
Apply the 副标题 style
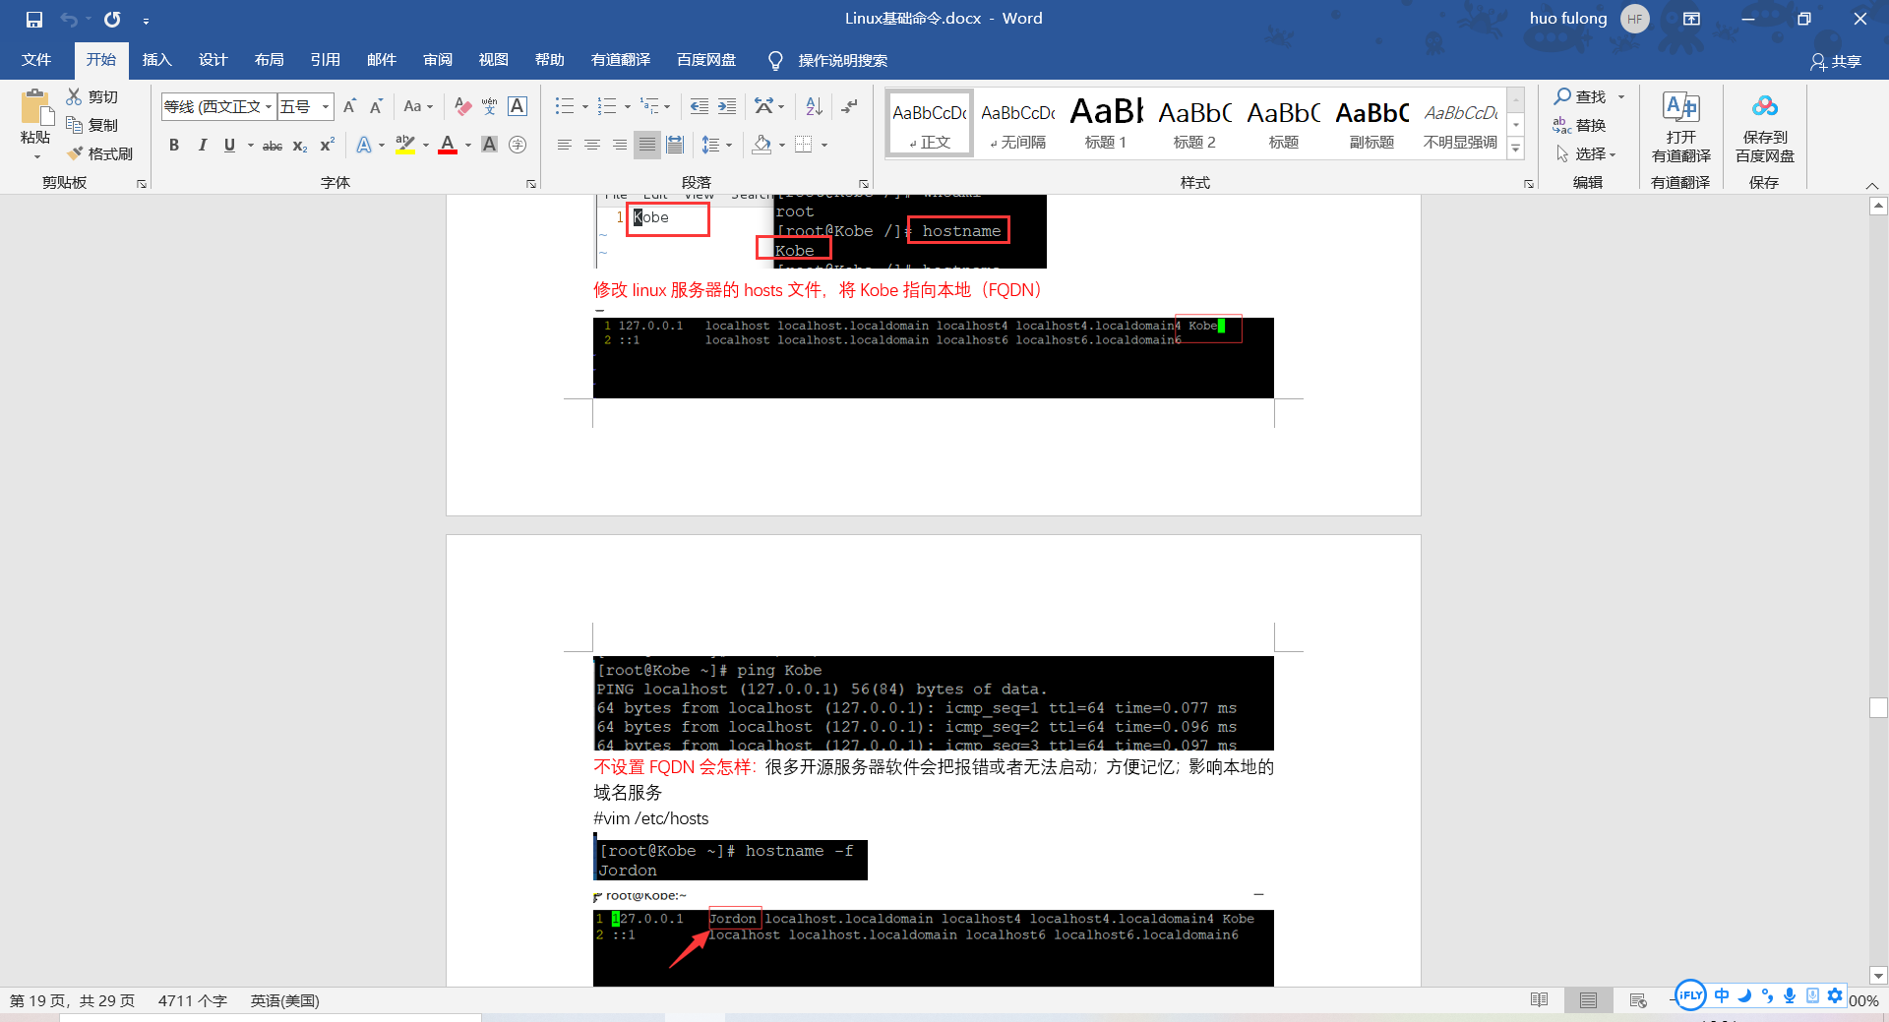coord(1371,123)
